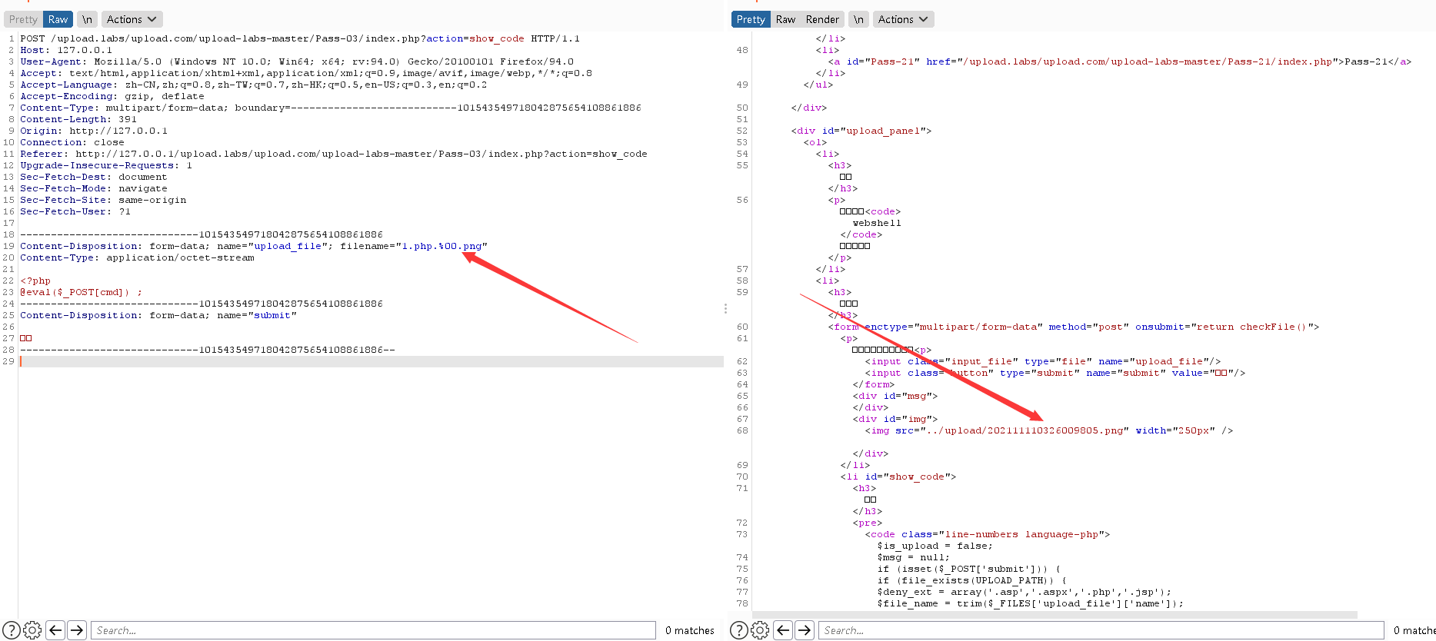1436x641 pixels.
Task: Click the Connection: close header
Action: [x=72, y=142]
